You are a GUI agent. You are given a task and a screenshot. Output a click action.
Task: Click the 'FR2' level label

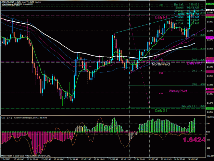click(161, 5)
